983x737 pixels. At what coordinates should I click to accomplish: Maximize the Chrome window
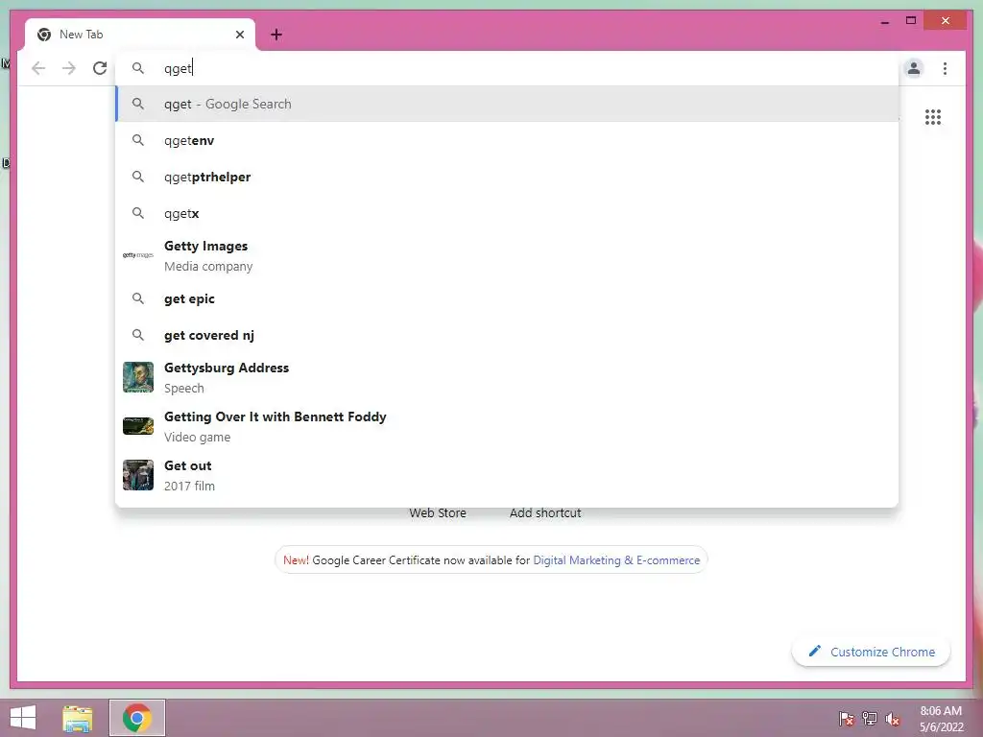click(x=911, y=21)
